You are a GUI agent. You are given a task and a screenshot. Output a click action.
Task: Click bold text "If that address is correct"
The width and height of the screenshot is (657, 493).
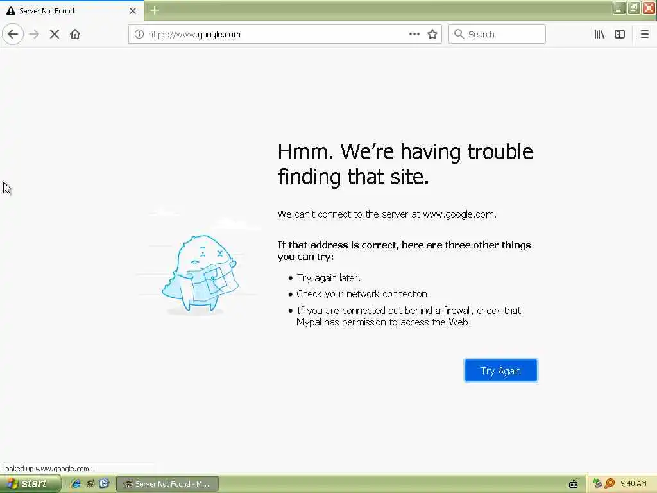404,250
